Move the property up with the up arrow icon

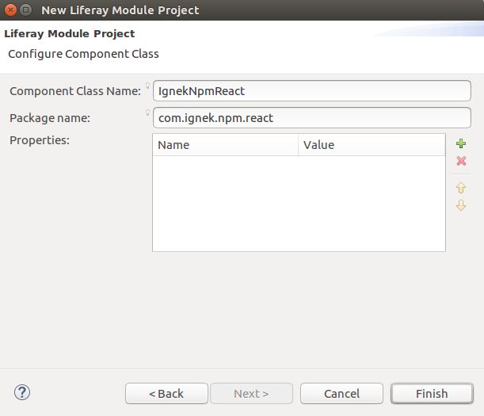pos(461,188)
